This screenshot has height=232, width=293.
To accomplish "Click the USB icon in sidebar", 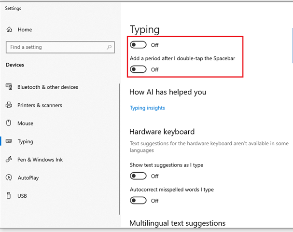I will pyautogui.click(x=9, y=196).
